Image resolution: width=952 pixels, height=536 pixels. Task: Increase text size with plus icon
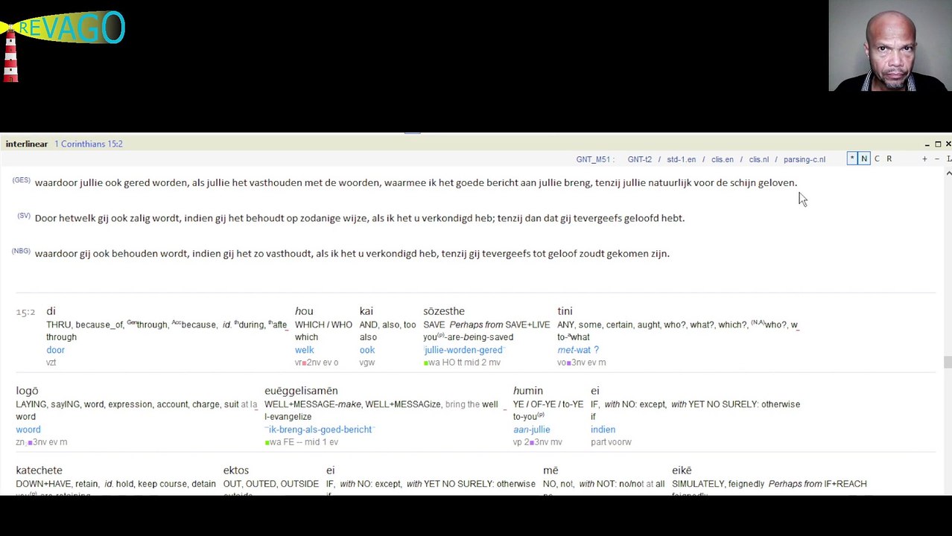click(924, 159)
